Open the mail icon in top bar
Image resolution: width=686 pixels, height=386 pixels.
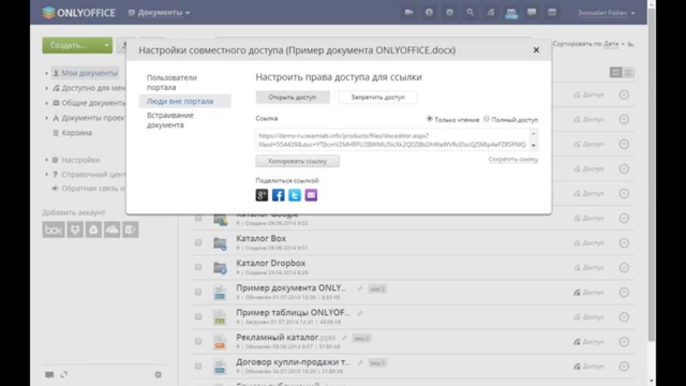pos(511,12)
